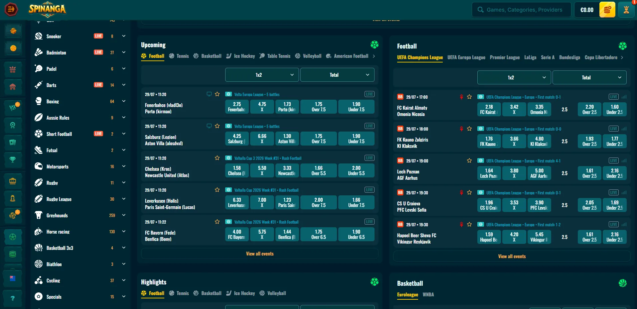Favorite the Chelsea vs Newcastle United star
This screenshot has width=637, height=309.
click(217, 158)
